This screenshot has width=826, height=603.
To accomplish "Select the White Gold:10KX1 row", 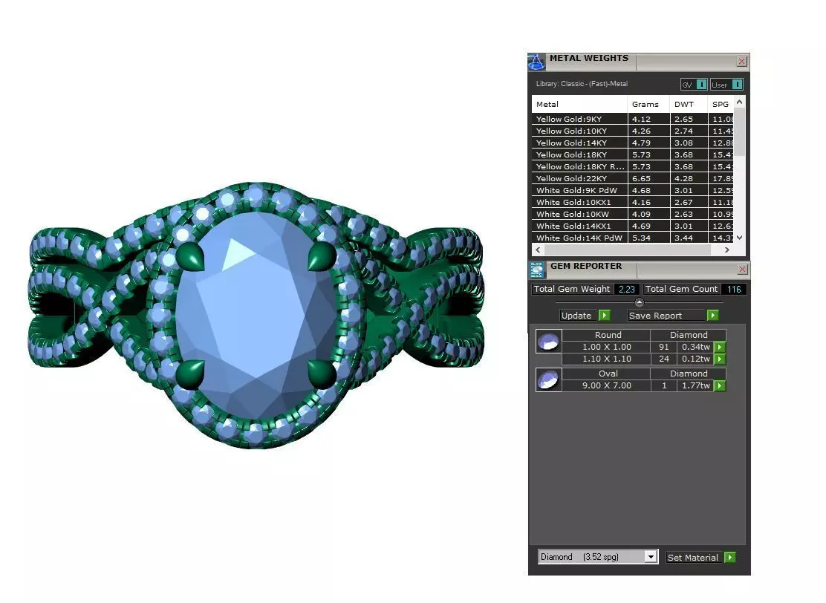I will pos(633,202).
